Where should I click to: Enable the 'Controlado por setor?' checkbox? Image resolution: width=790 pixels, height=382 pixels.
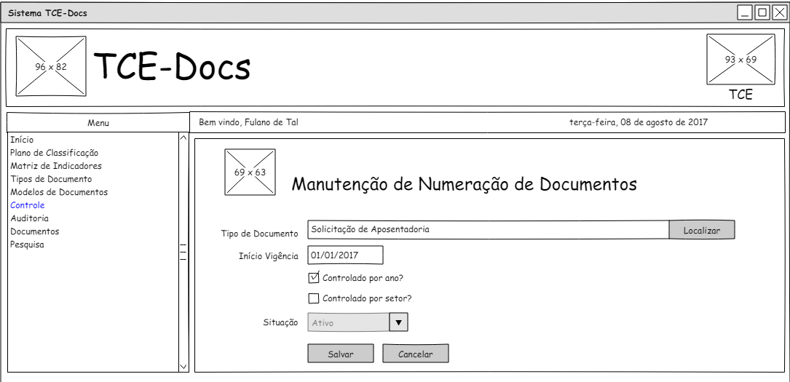(x=315, y=298)
